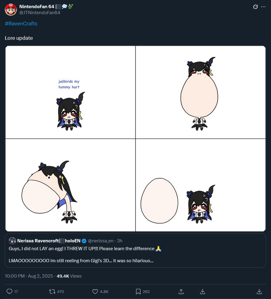The image size is (271, 299).
Task: Click the Grok icon at top right
Action: 255,7
